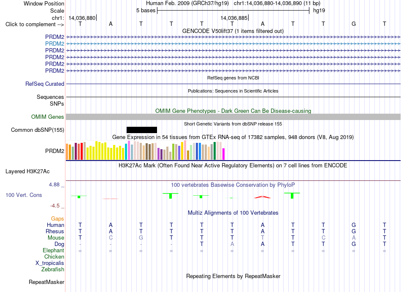This screenshot has width=401, height=292.
Task: Click the G base in the Dog alignment row
Action: coord(354,244)
